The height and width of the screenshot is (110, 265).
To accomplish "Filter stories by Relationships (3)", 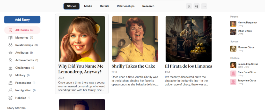I will tap(22, 45).
